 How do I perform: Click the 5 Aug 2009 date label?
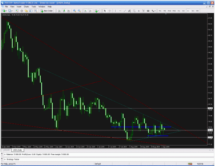coord(133,147)
